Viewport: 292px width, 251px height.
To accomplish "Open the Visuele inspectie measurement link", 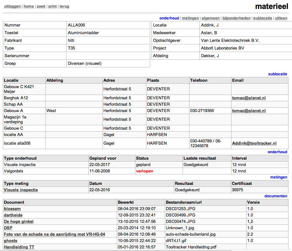I will (21, 190).
